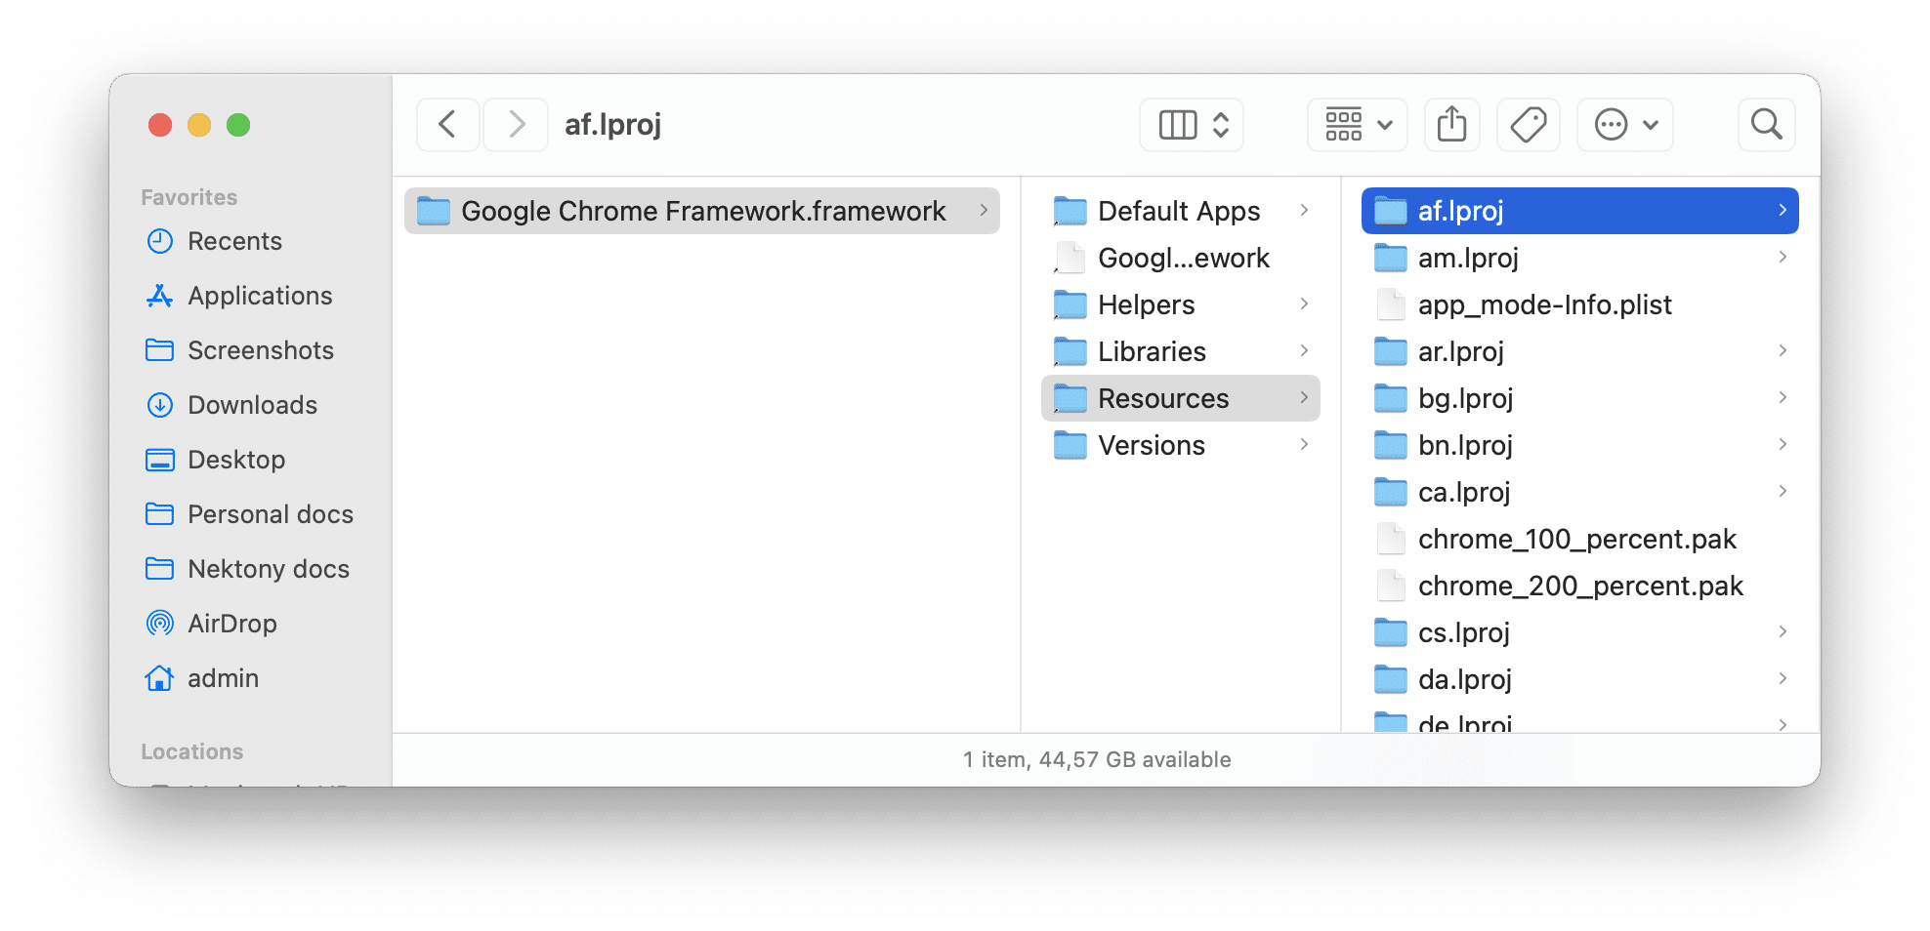
Task: Open the More actions ellipsis menu
Action: tap(1625, 125)
